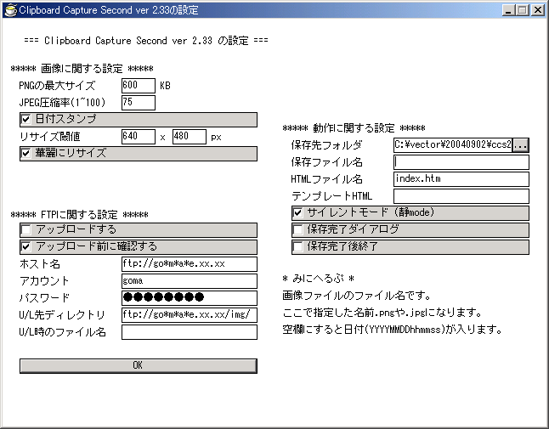Viewport: 549px width, 429px height.
Task: Click the リサイズ閾値 label
Action: [x=50, y=137]
